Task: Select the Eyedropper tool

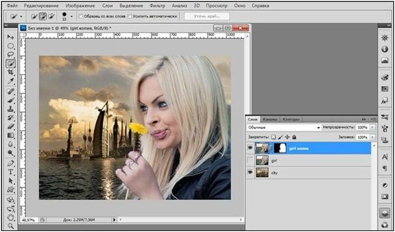Action: coord(11,81)
